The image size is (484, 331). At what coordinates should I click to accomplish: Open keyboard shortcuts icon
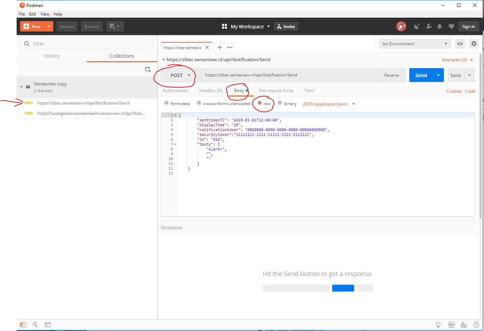tap(464, 325)
